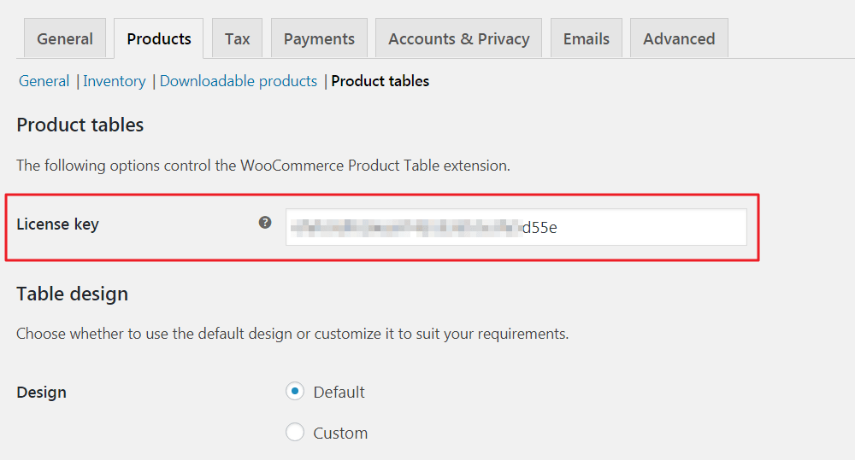Open the General products sub-section link
The height and width of the screenshot is (460, 855).
(x=44, y=81)
